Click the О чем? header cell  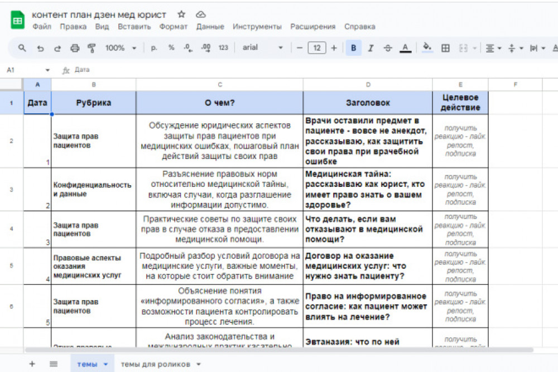[219, 103]
